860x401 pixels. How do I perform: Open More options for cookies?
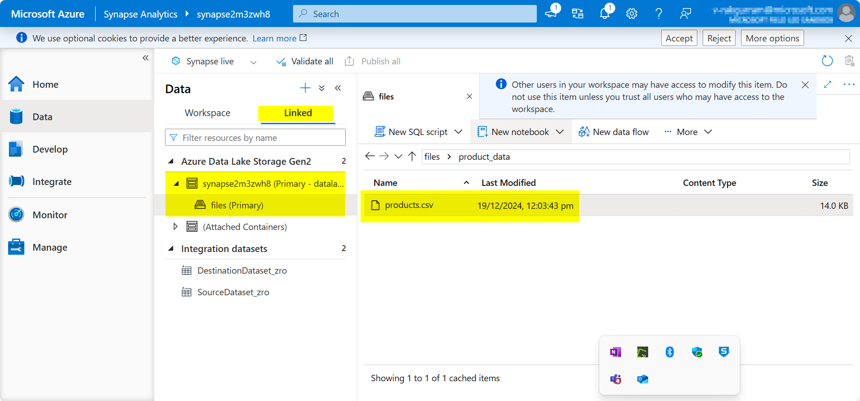point(773,38)
